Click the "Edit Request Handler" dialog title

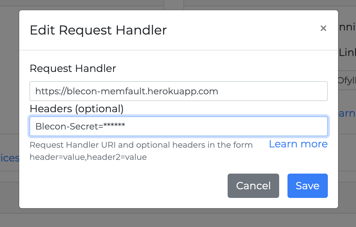[98, 30]
